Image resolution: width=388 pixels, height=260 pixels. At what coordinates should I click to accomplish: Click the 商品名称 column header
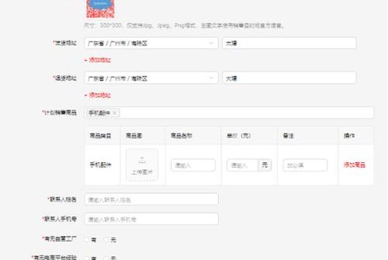click(181, 136)
